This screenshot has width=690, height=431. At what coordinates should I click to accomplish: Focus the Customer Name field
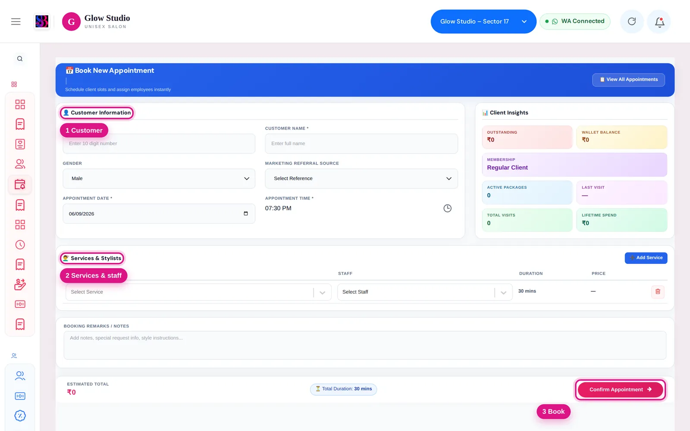(361, 144)
